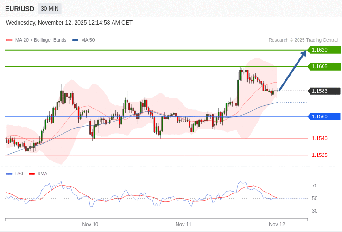This screenshot has width=342, height=232.
Task: Click the green 1.1620 resistance price tag
Action: pyautogui.click(x=324, y=50)
